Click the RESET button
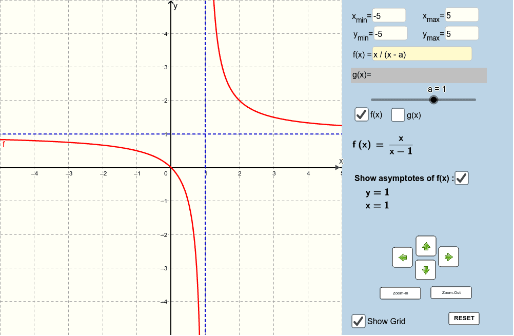The height and width of the screenshot is (336, 514). (464, 318)
